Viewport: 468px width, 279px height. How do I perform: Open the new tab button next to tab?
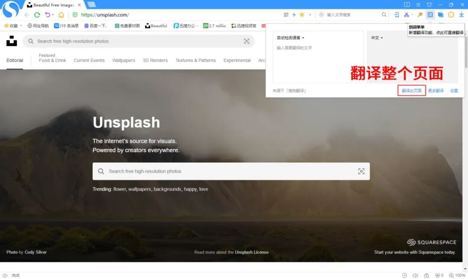click(x=91, y=4)
